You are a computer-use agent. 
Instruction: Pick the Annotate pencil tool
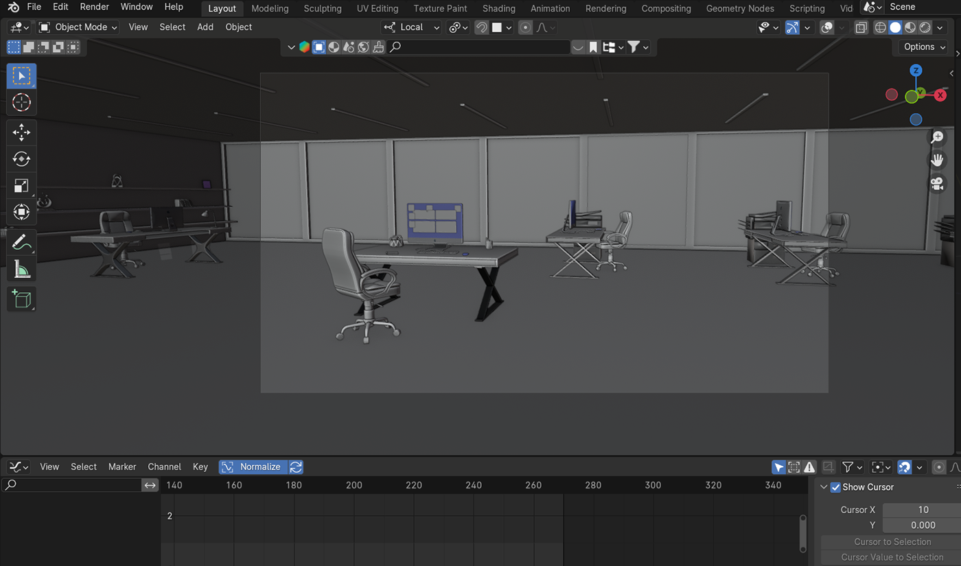tap(21, 242)
